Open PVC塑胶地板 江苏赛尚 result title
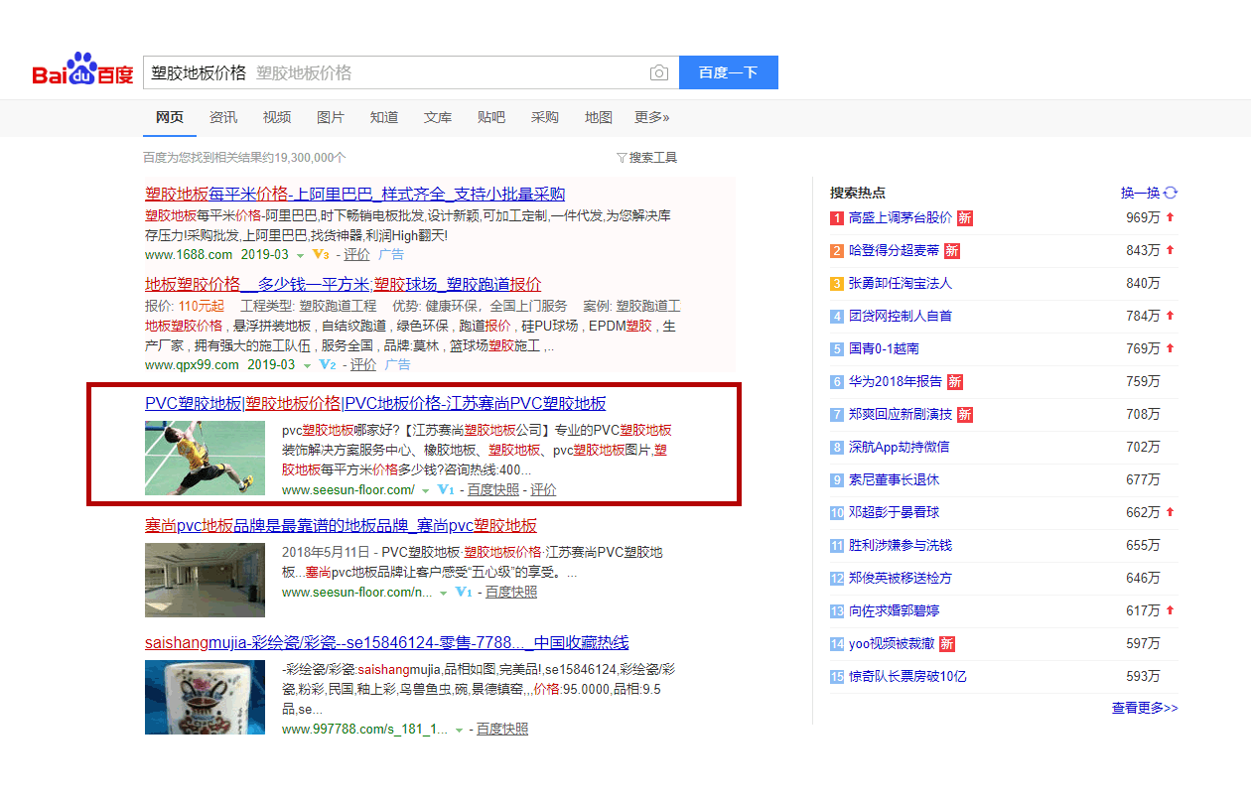This screenshot has height=803, width=1251. click(x=375, y=403)
